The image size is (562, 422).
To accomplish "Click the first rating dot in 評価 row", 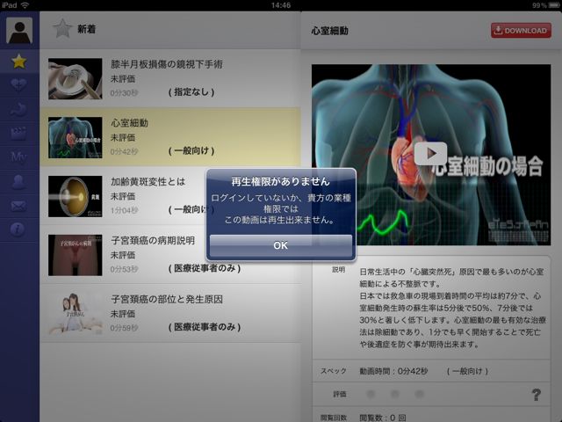I will pyautogui.click(x=371, y=394).
